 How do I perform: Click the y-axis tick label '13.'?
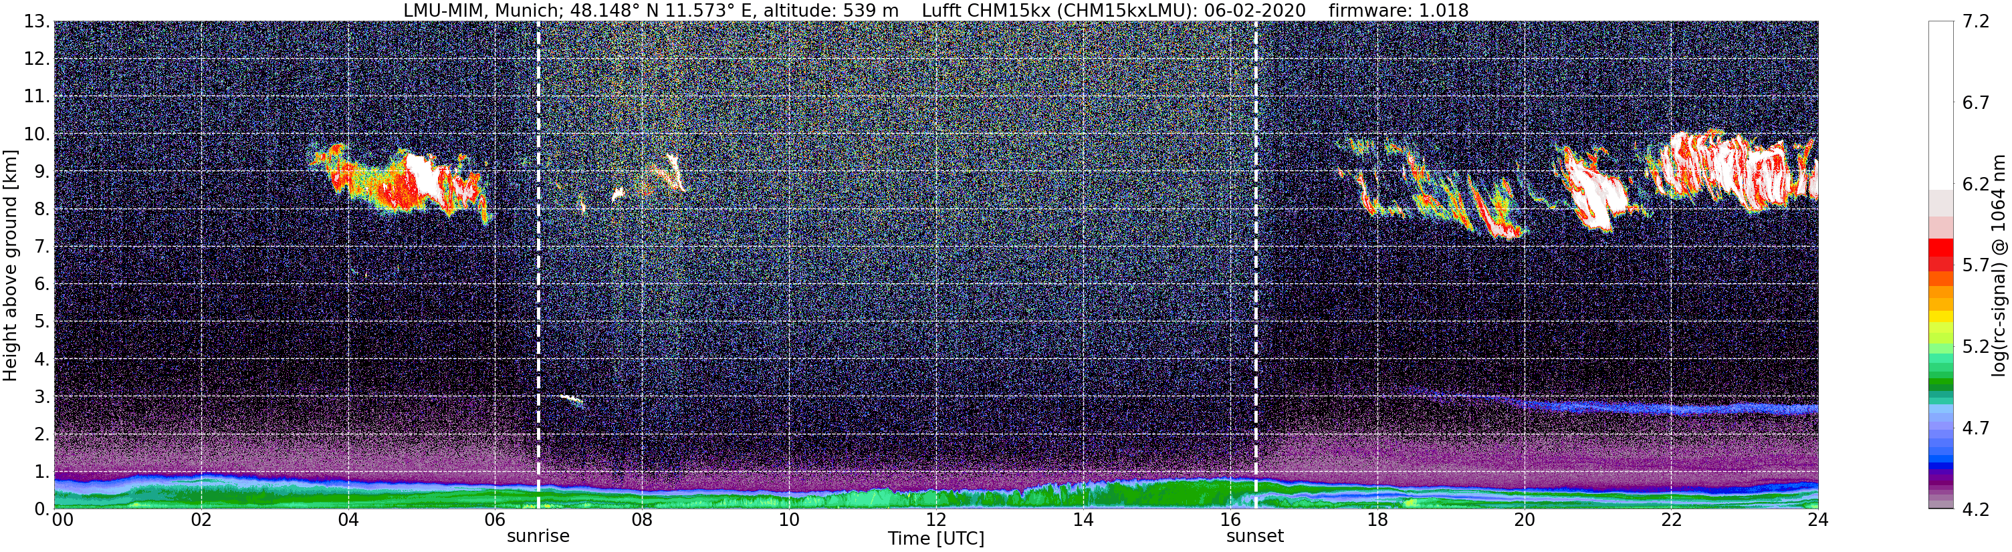[x=37, y=22]
